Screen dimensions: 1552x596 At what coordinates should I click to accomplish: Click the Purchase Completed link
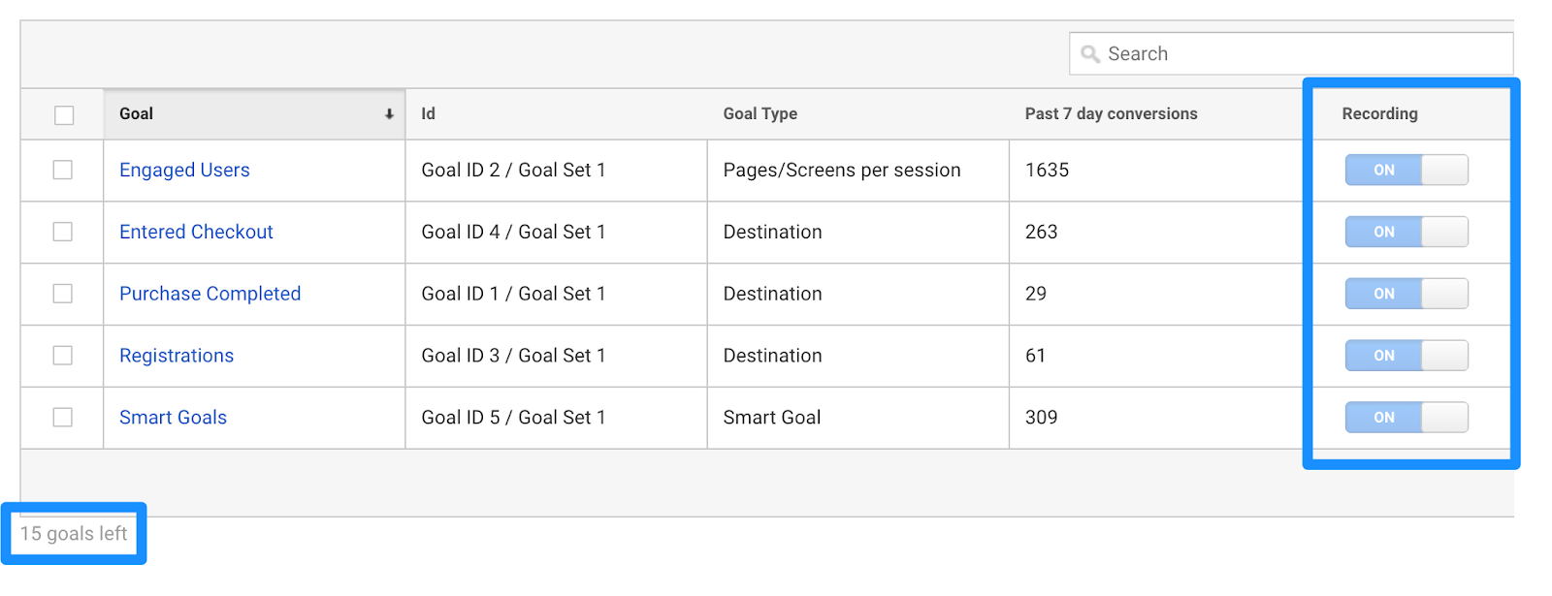point(210,294)
